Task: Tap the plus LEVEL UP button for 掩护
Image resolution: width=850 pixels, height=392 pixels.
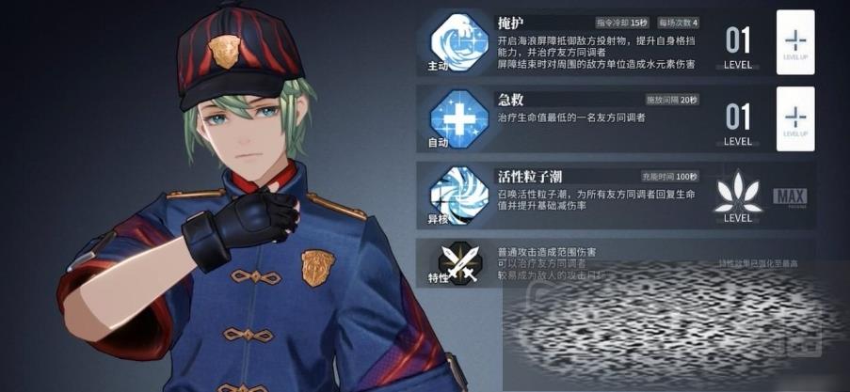Action: coord(795,42)
